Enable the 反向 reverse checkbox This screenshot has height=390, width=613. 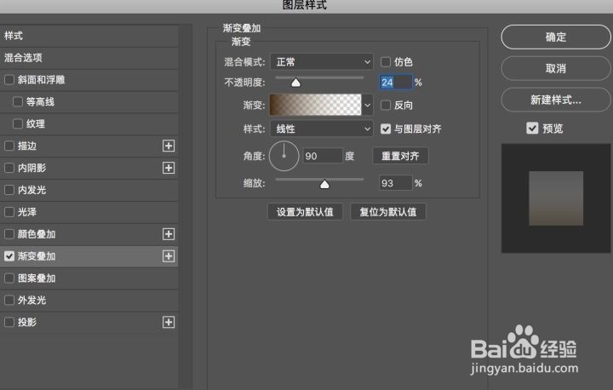click(x=386, y=106)
